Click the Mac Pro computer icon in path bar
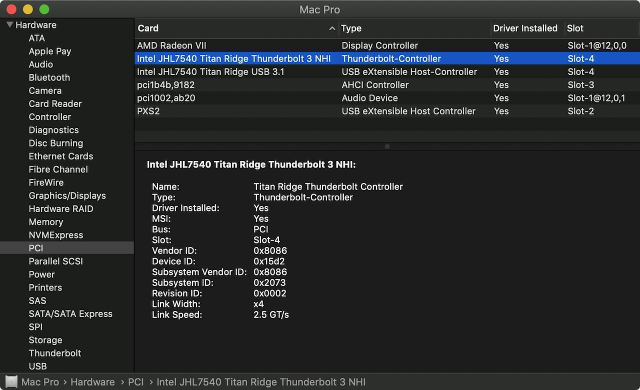Image resolution: width=640 pixels, height=390 pixels. [x=11, y=382]
